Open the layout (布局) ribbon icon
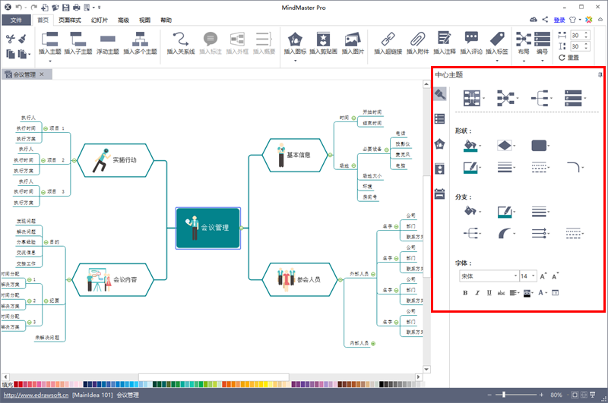Image resolution: width=608 pixels, height=403 pixels. click(524, 39)
